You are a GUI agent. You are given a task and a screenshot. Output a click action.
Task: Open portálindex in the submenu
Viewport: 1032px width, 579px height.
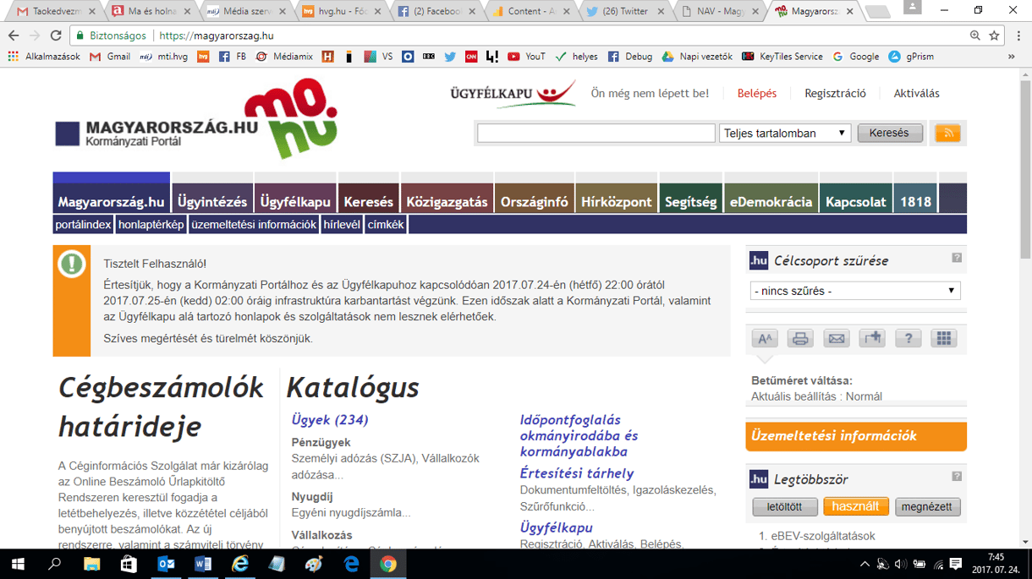[83, 225]
